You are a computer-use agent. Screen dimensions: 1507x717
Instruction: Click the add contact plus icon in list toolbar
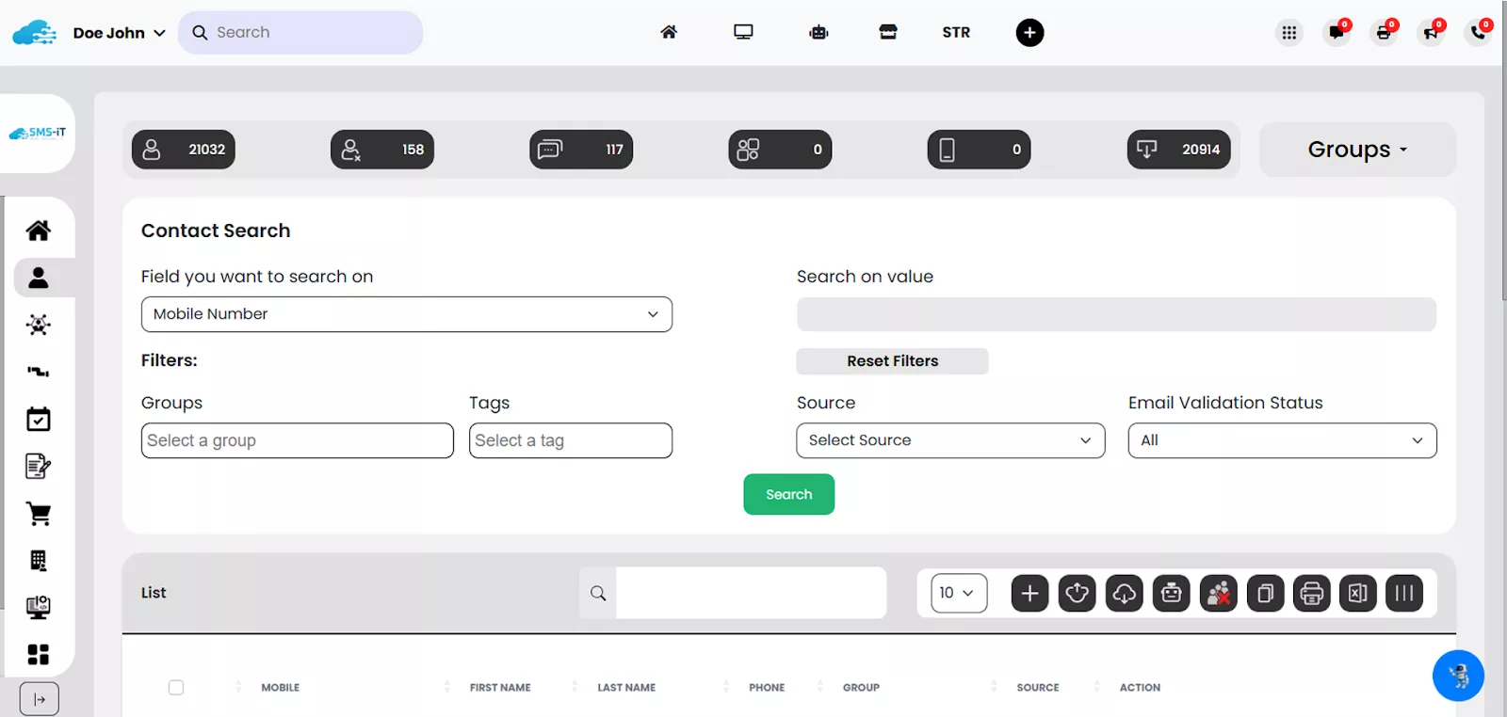click(1029, 593)
